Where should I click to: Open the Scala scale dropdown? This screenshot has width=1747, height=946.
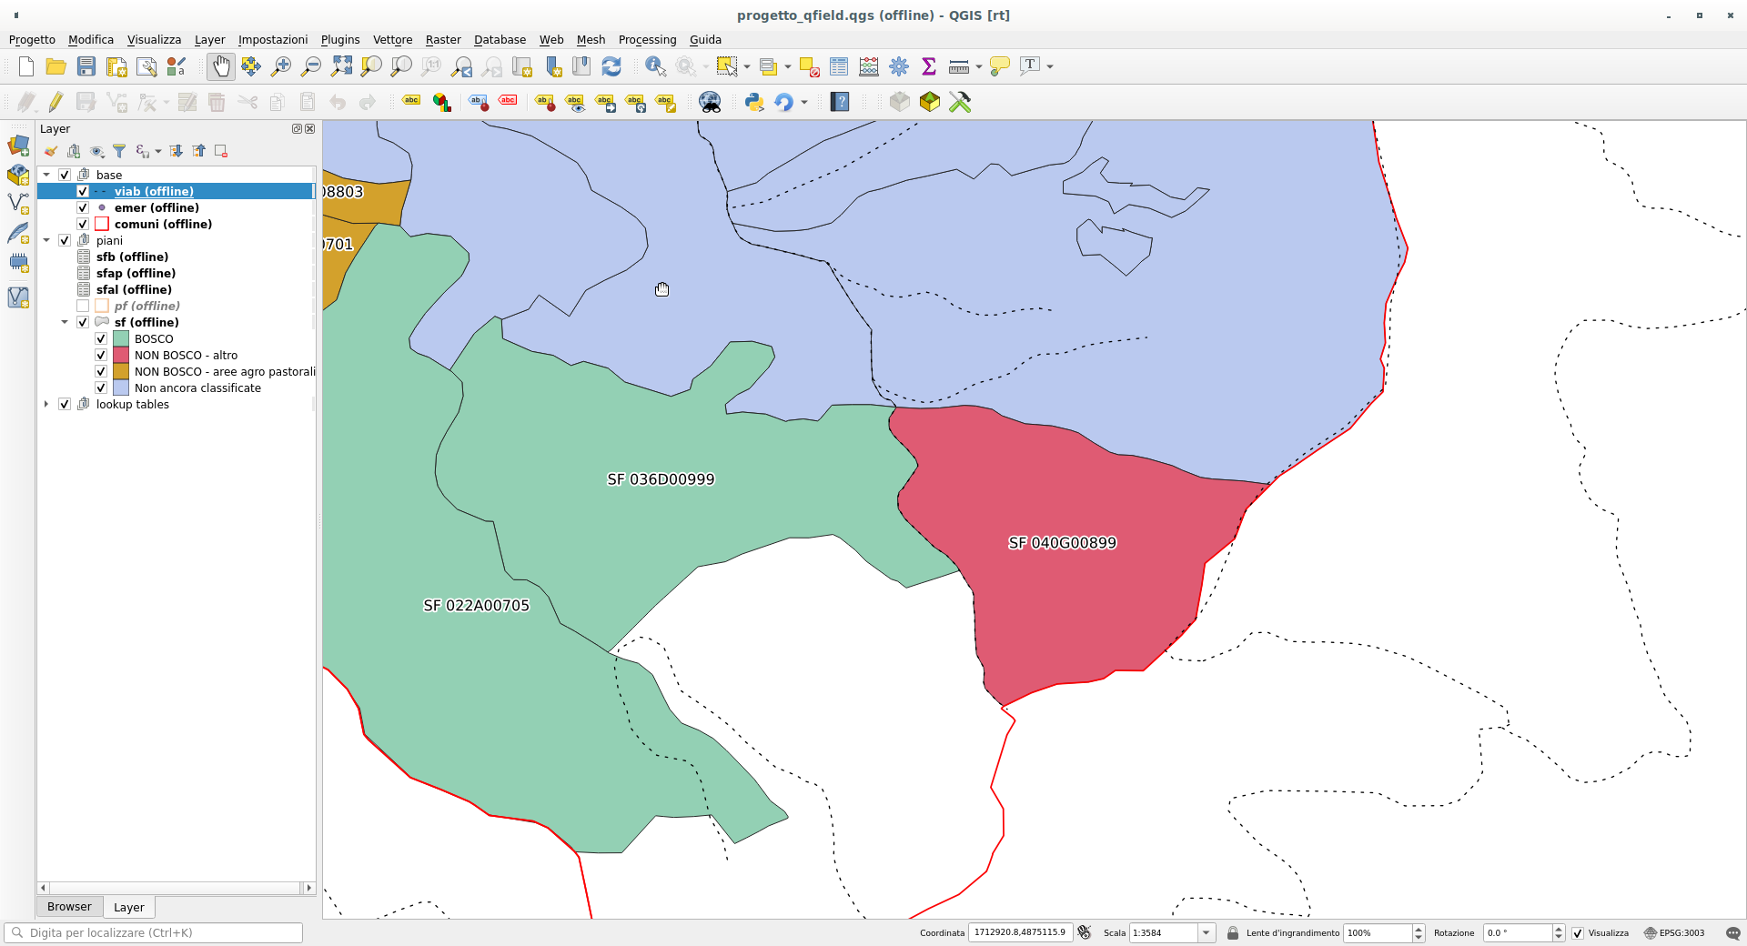click(x=1207, y=932)
